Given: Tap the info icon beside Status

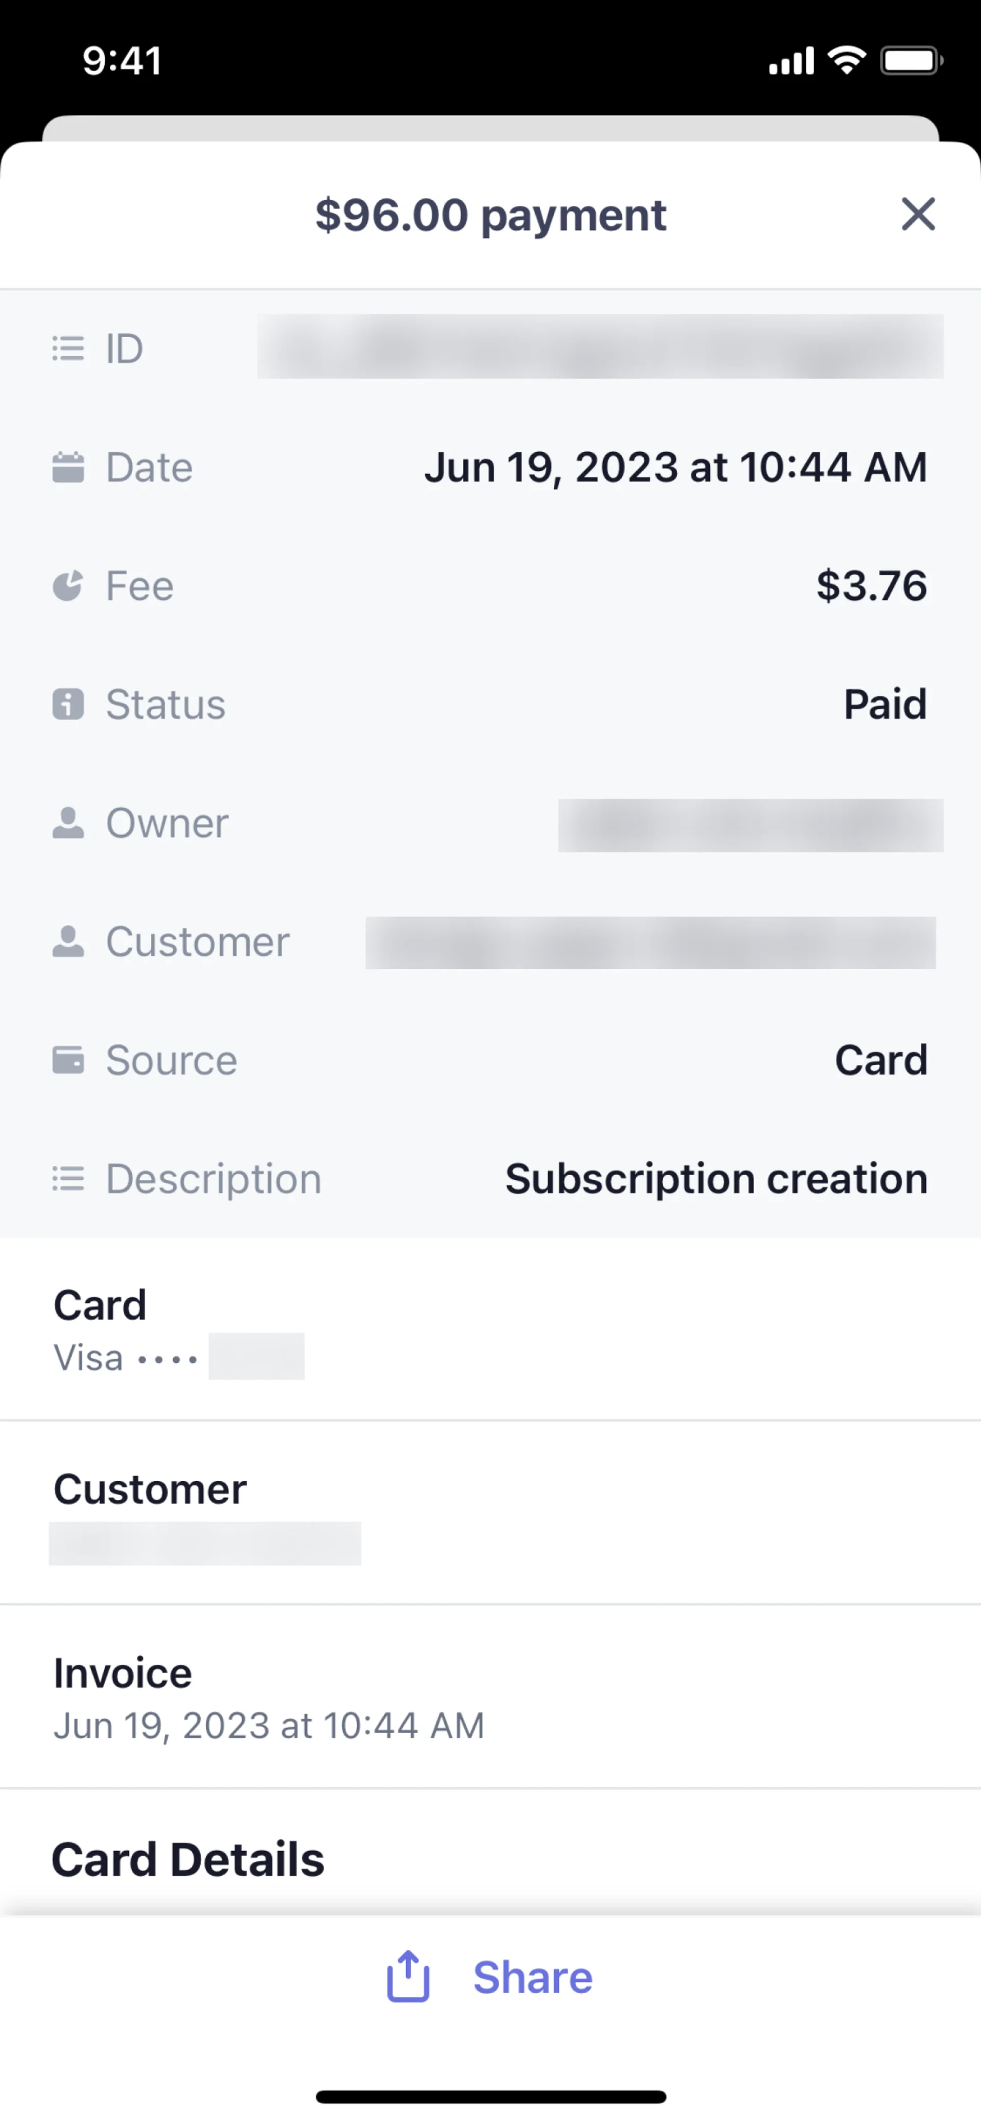Looking at the screenshot, I should (x=67, y=704).
